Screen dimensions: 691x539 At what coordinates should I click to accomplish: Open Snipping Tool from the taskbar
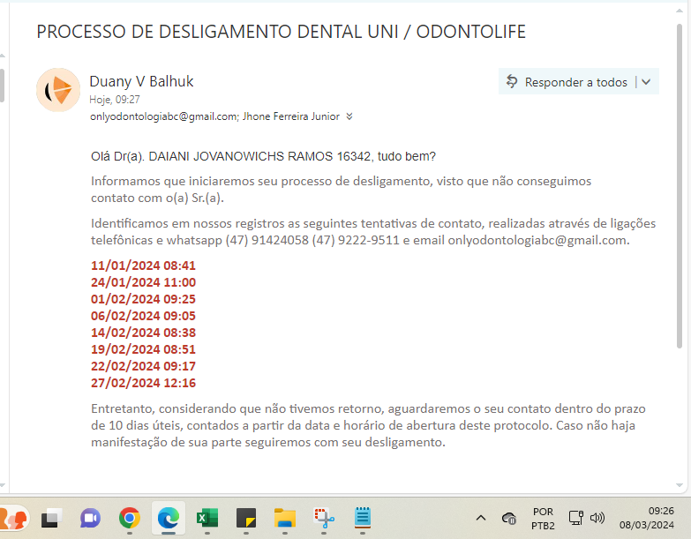point(323,518)
